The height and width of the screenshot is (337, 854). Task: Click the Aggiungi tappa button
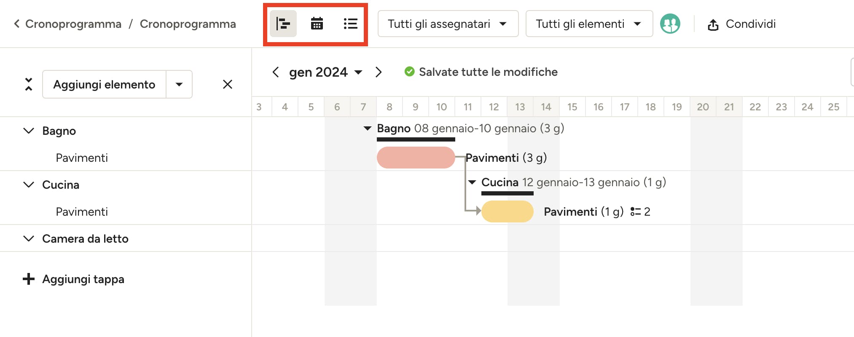pyautogui.click(x=74, y=279)
